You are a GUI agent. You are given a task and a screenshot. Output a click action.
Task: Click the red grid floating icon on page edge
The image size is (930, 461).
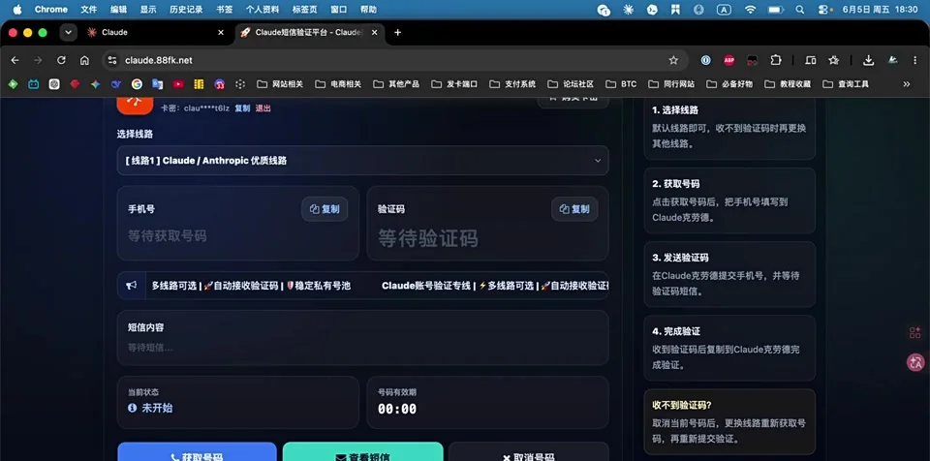(915, 333)
